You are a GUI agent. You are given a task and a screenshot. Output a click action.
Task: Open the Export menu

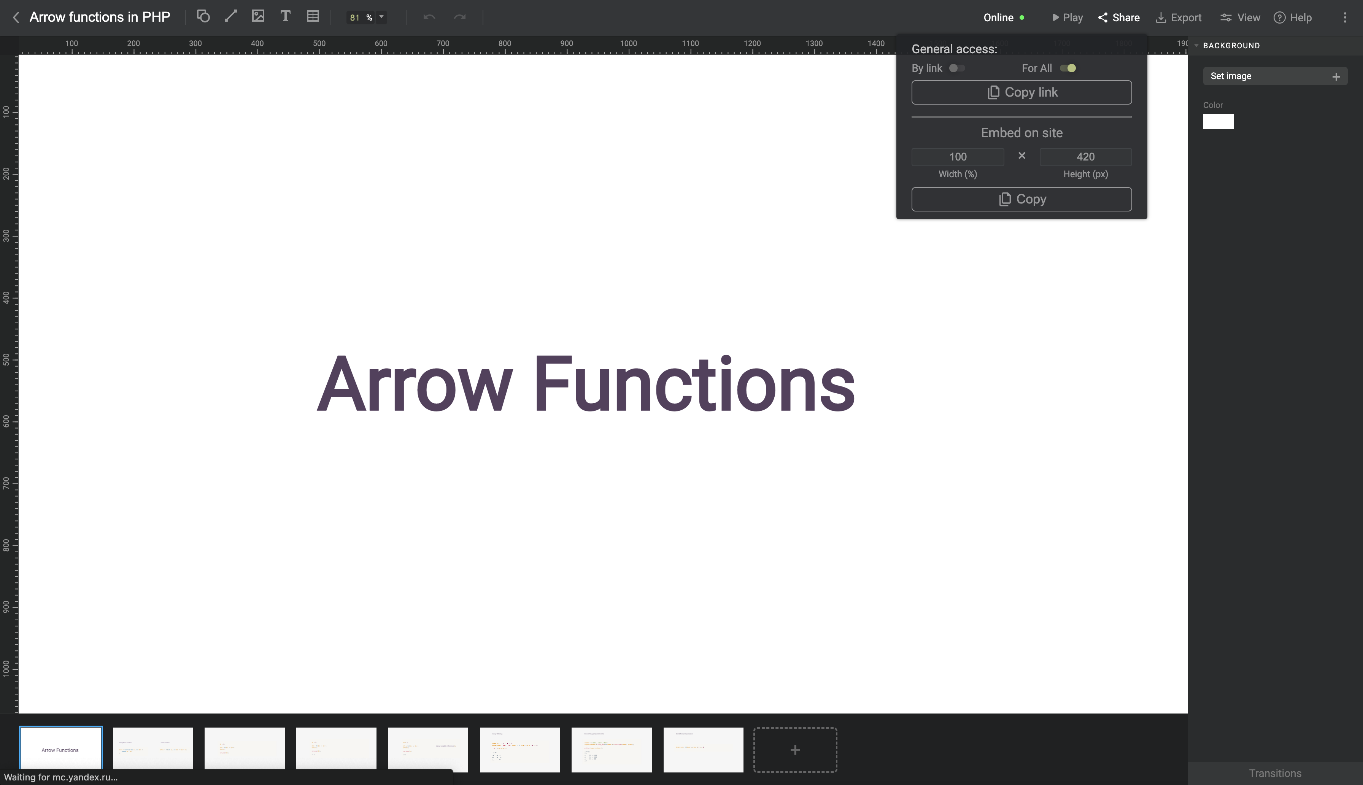point(1179,18)
